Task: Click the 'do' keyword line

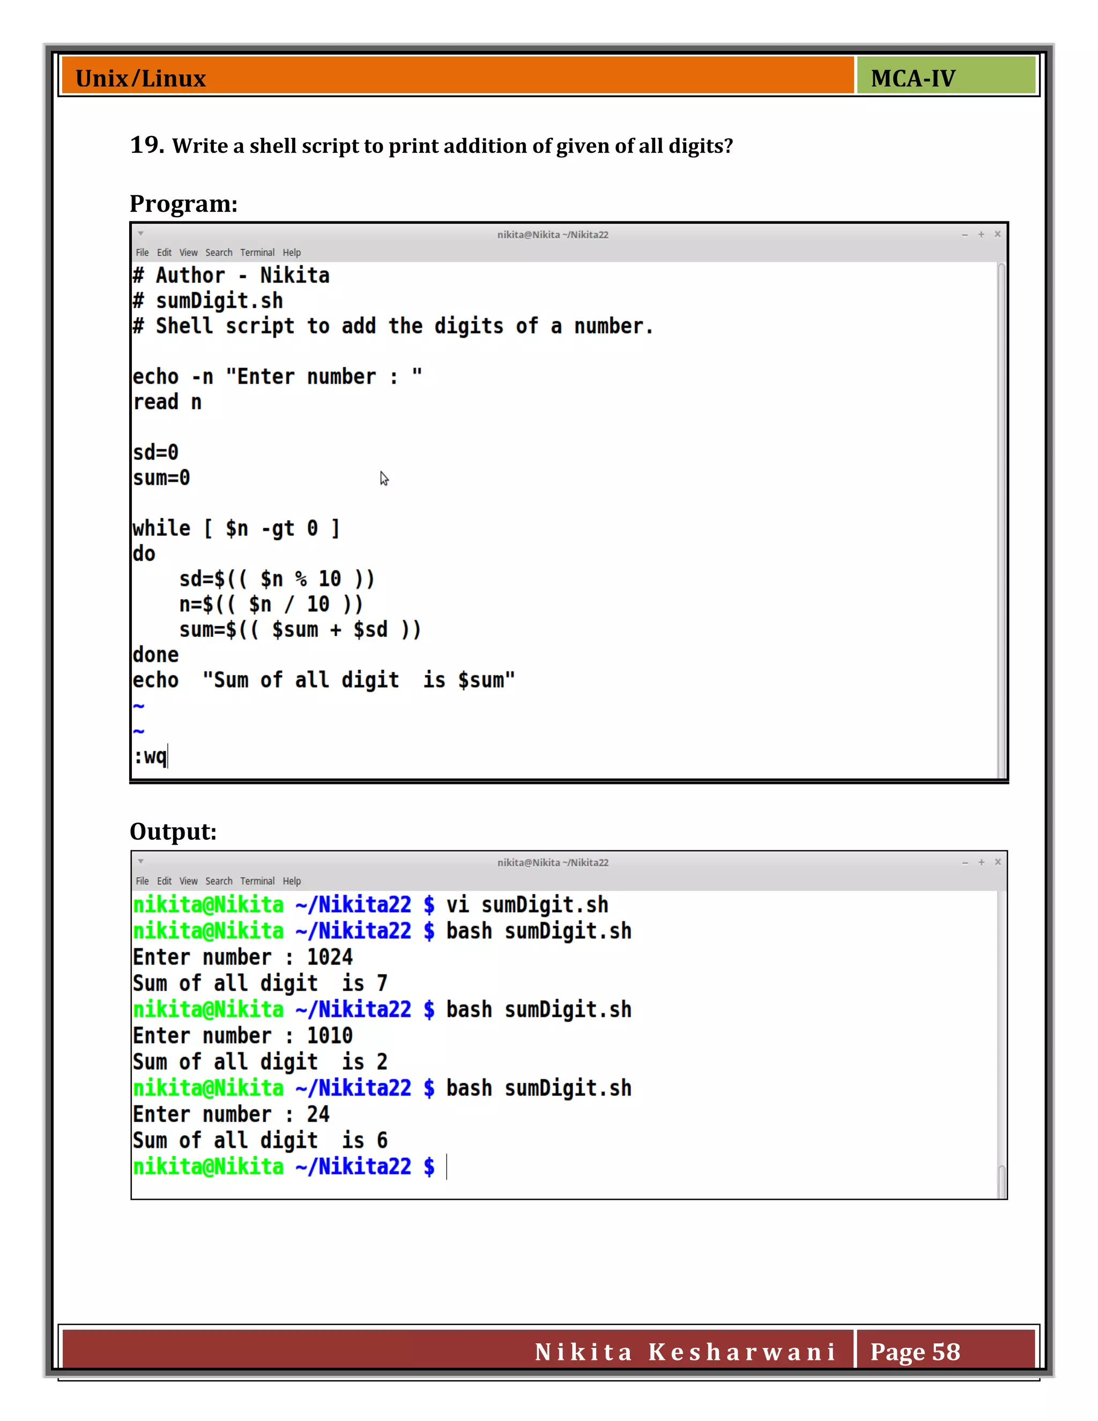Action: (x=144, y=554)
